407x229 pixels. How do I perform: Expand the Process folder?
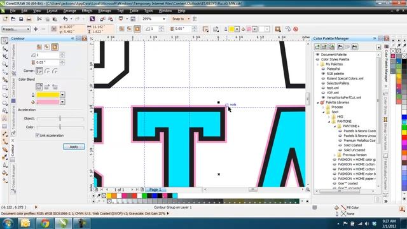click(x=324, y=108)
